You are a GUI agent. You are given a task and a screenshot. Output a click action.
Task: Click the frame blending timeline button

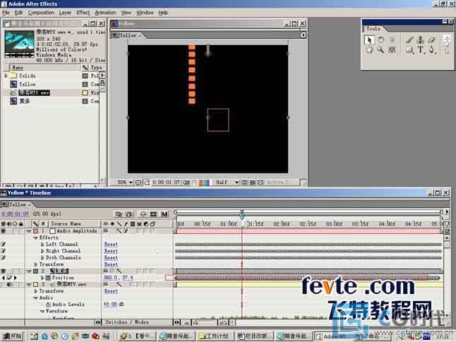tap(154, 214)
